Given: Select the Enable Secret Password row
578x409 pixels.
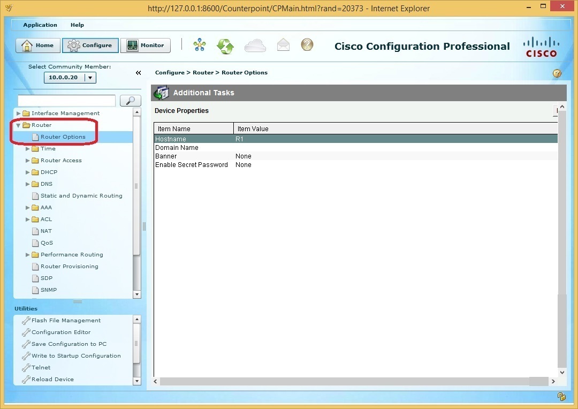Looking at the screenshot, I should tap(356, 165).
